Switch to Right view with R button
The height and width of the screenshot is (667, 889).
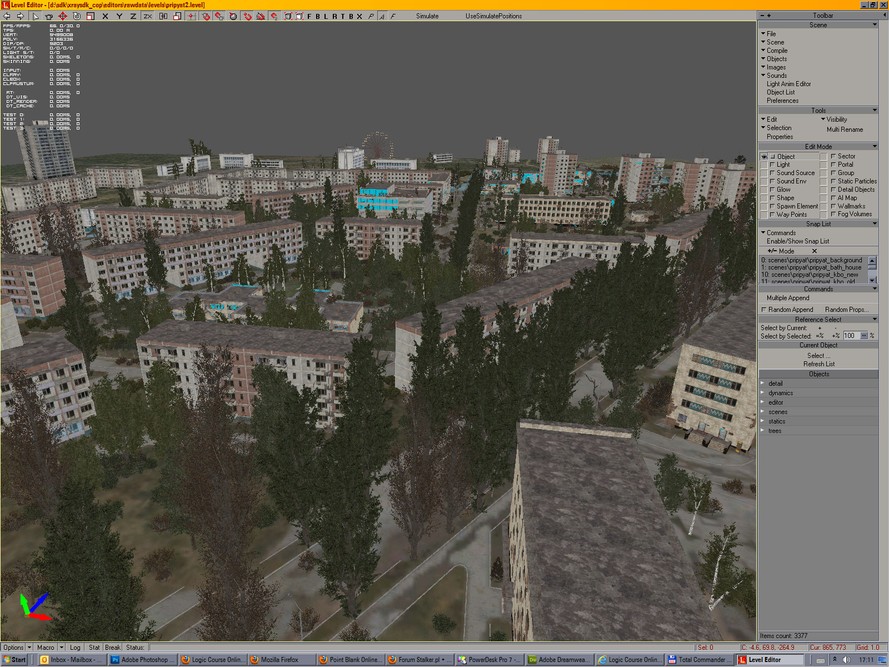pos(334,16)
